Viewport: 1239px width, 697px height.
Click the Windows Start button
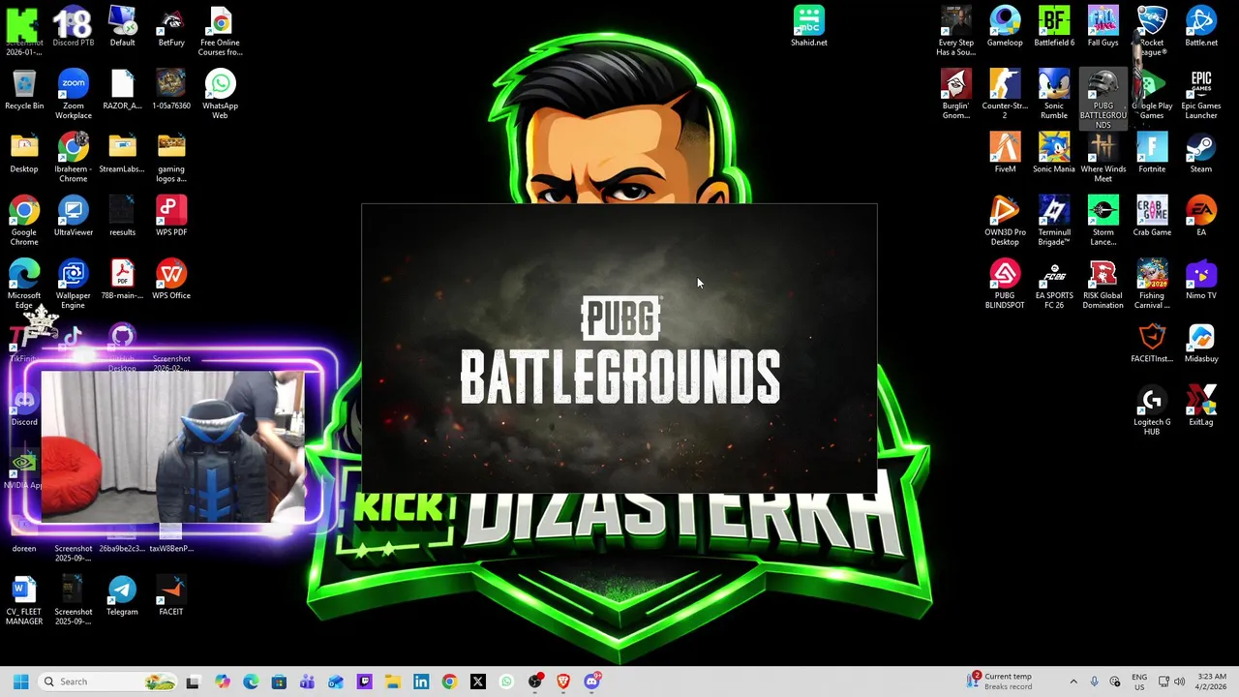pos(20,682)
